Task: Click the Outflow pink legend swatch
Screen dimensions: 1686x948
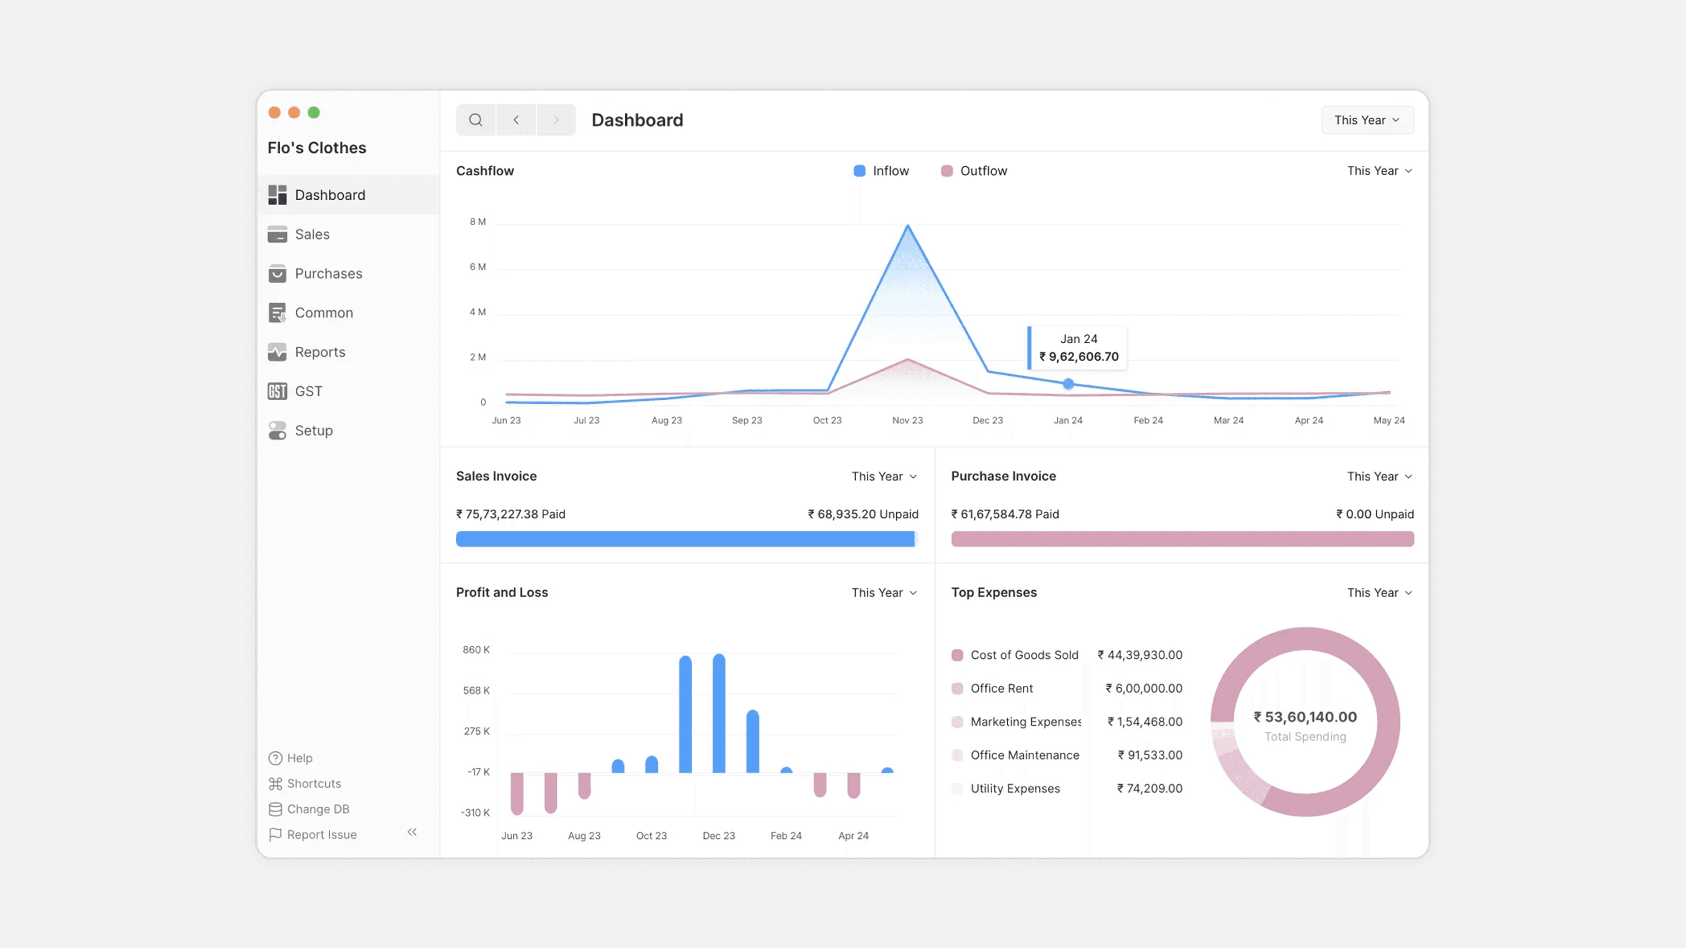Action: coord(947,171)
